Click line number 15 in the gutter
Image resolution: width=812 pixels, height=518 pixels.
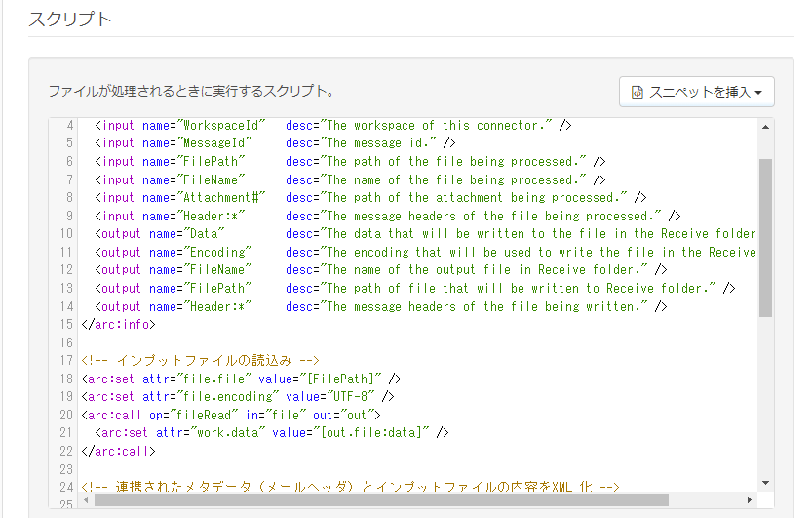(66, 324)
